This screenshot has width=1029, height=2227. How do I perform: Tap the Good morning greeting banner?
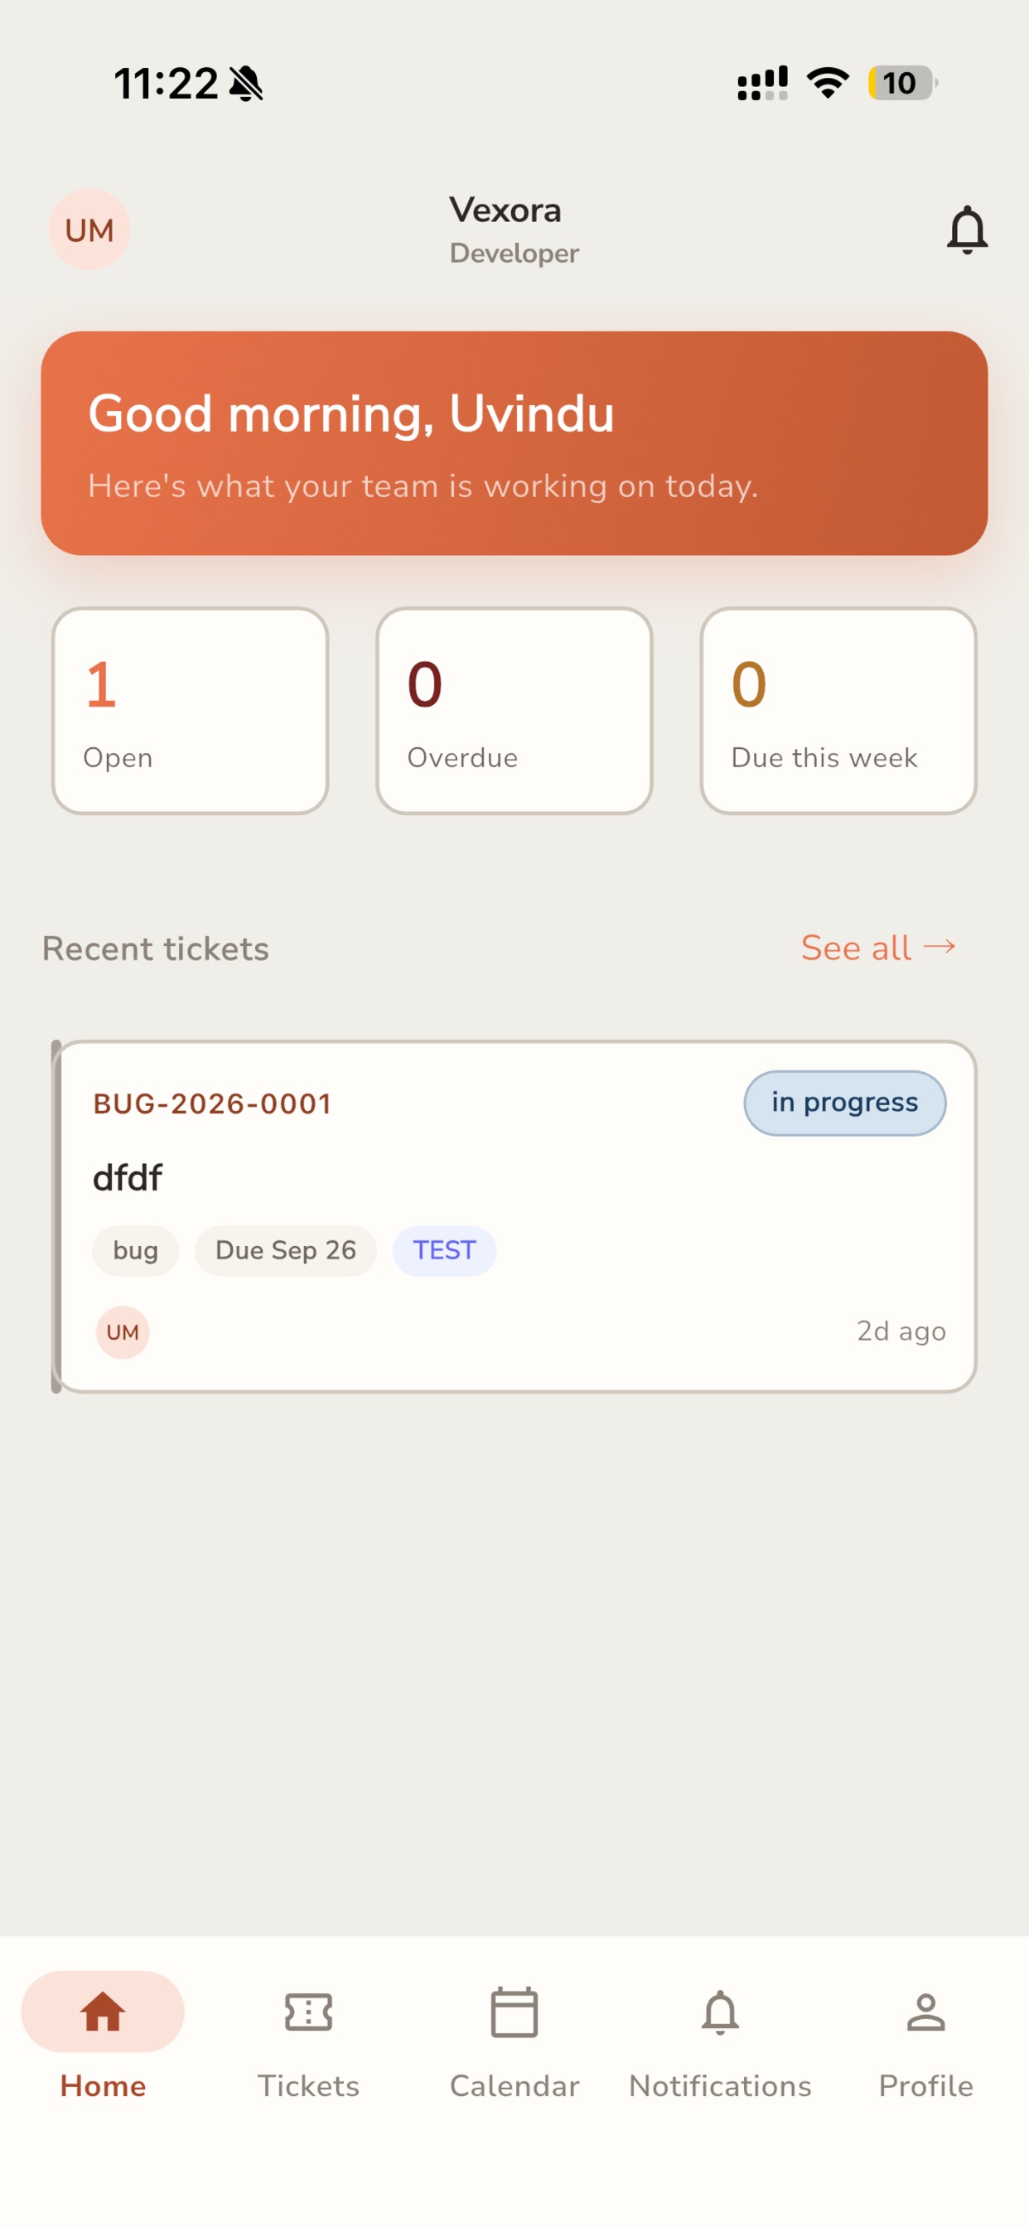[514, 442]
